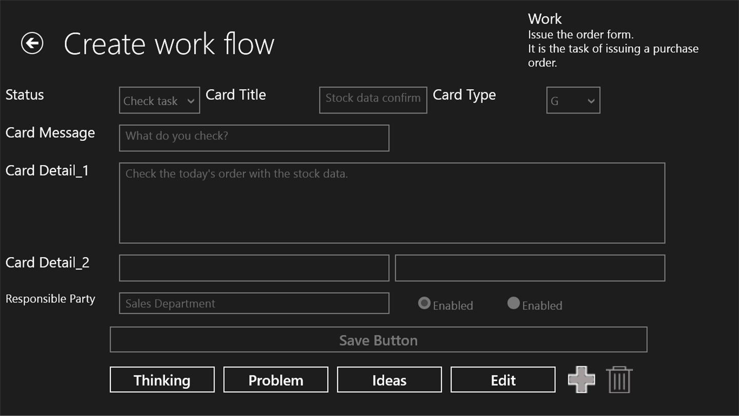
Task: Click the Card Message input field
Action: coord(254,138)
